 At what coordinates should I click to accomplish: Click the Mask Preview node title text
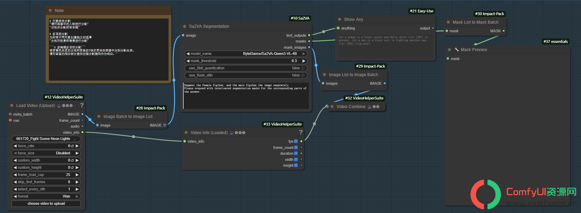474,50
